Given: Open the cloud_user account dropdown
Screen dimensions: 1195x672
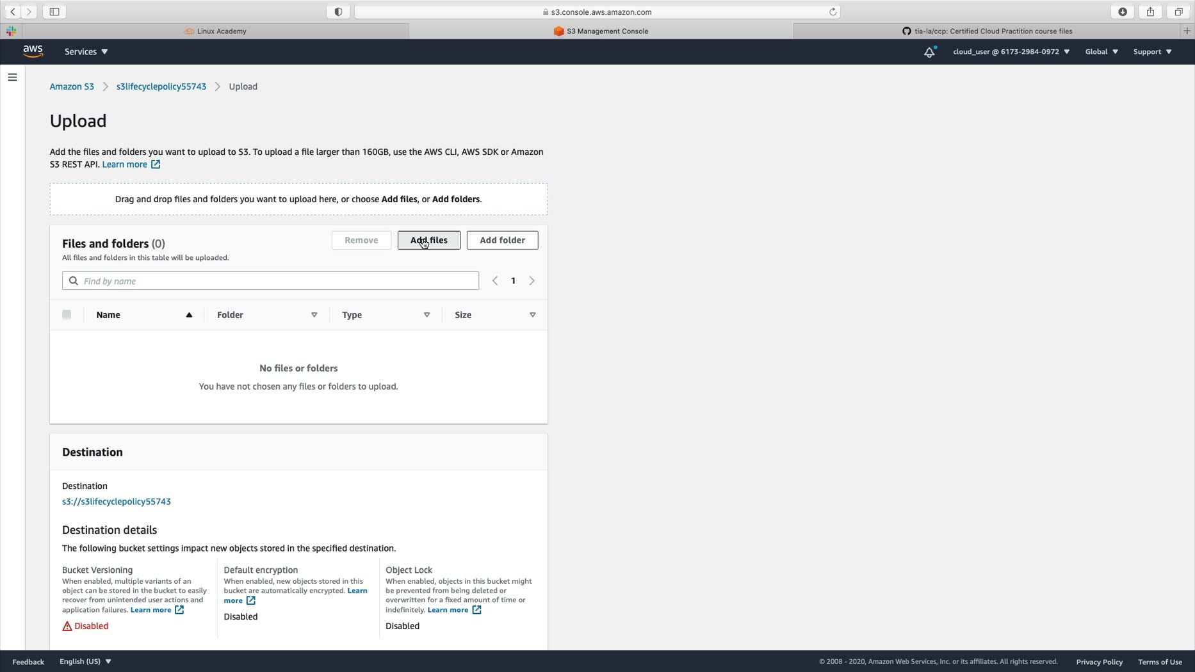Looking at the screenshot, I should [x=1011, y=52].
